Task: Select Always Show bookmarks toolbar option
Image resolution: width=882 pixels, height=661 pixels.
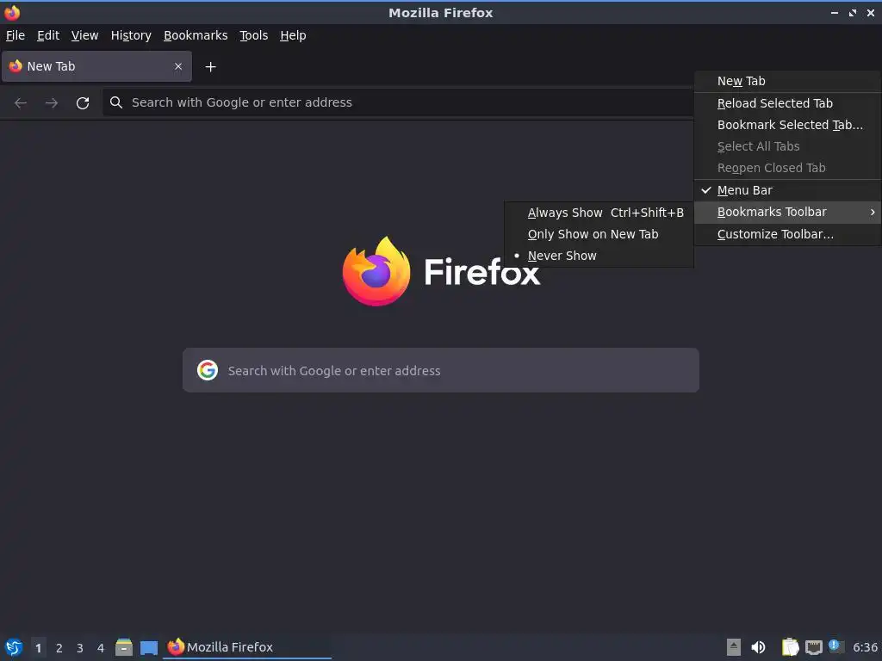Action: point(599,213)
